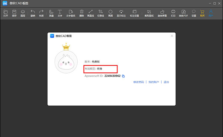Screen dimensions: 223x137
Task: Select the 画直线 straight line tool
Action: (x=91, y=13)
